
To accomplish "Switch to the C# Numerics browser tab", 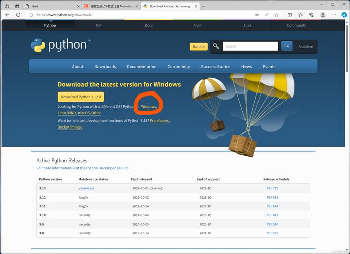I will click(112, 6).
